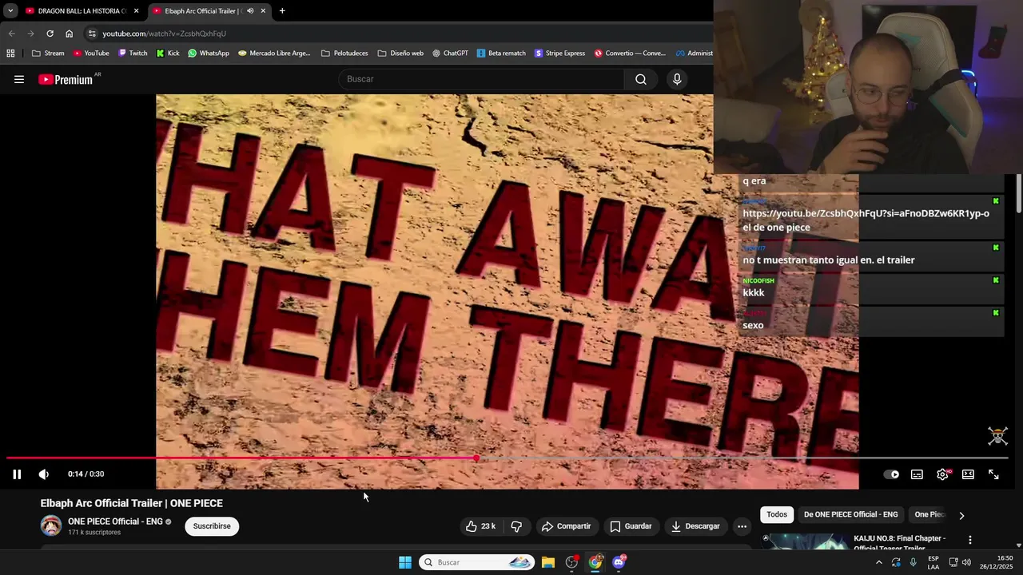This screenshot has height=575, width=1023.
Task: Focus the YouTube Buscar search field
Action: click(482, 79)
